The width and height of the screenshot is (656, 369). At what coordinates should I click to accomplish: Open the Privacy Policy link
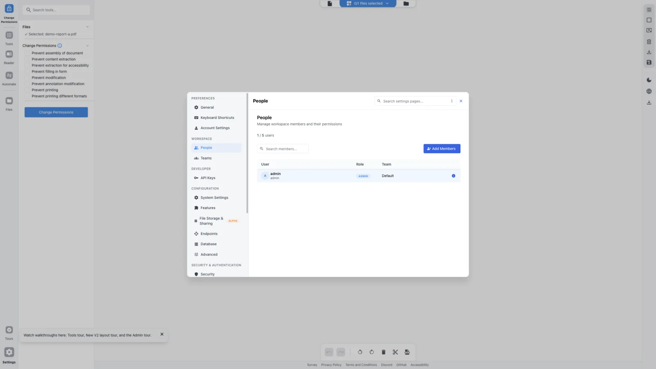click(331, 365)
